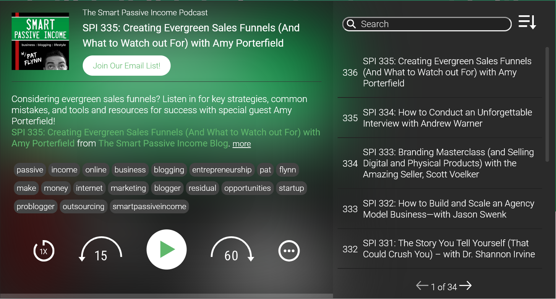Toggle episode sort order icon
The width and height of the screenshot is (556, 299).
[x=527, y=22]
